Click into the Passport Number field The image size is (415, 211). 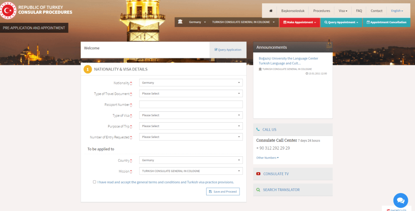[191, 105]
